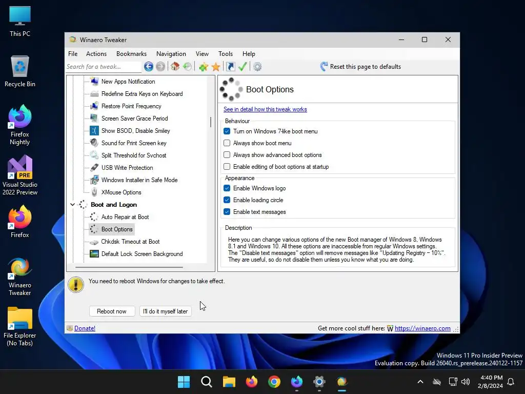Uncheck Enable text messages
This screenshot has width=525, height=394.
point(227,212)
